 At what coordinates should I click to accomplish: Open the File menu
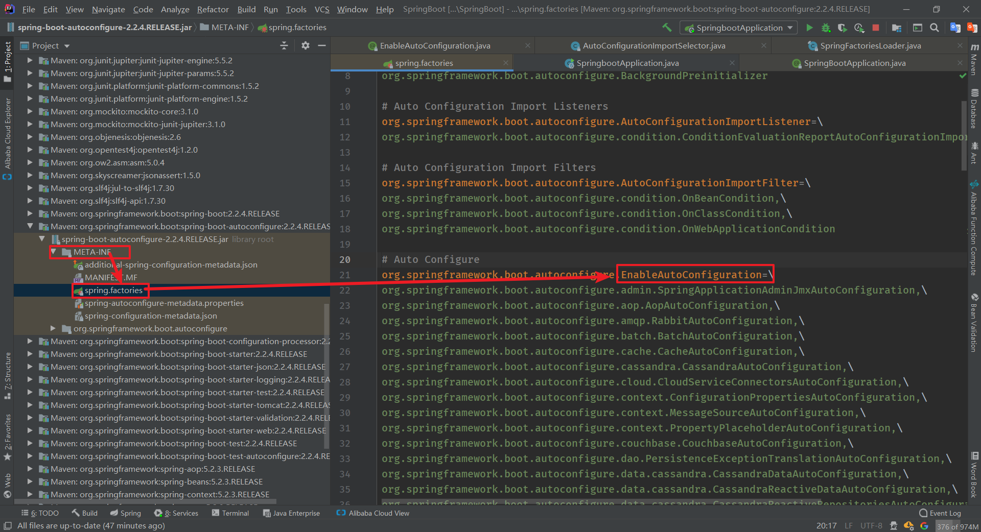pyautogui.click(x=29, y=9)
